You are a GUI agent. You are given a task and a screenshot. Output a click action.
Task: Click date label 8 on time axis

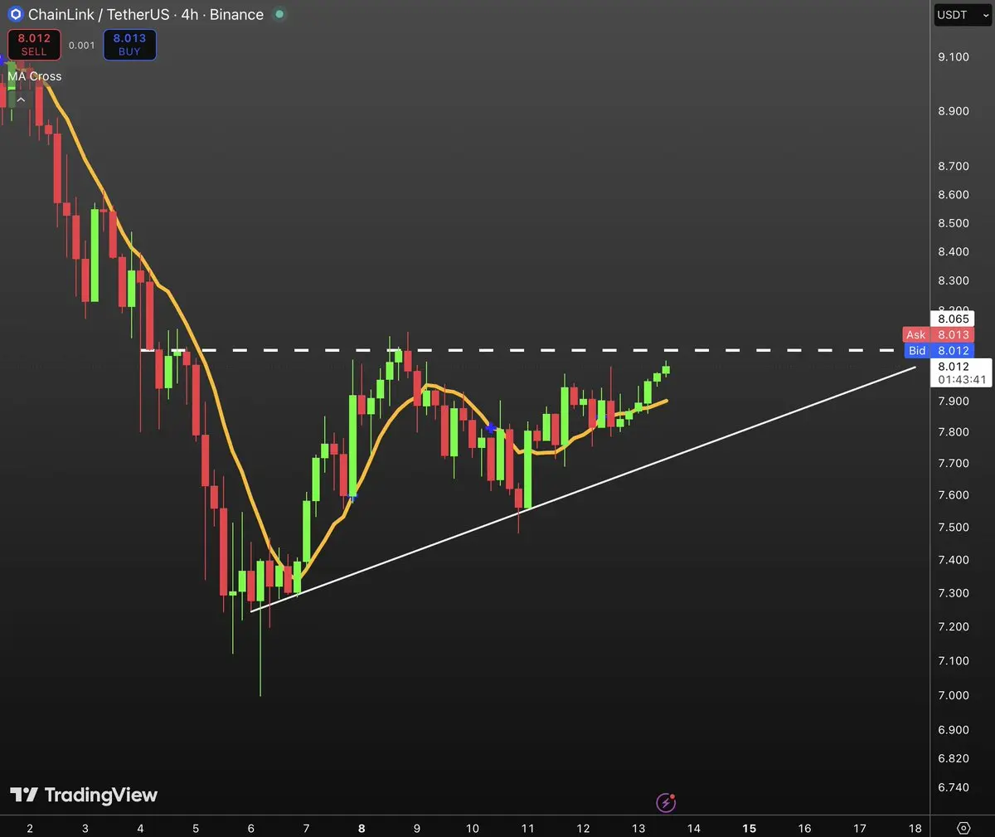pyautogui.click(x=362, y=828)
